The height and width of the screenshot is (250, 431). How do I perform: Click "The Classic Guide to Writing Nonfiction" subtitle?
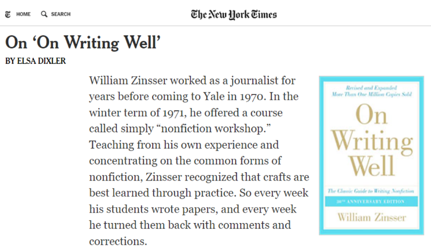pyautogui.click(x=371, y=191)
